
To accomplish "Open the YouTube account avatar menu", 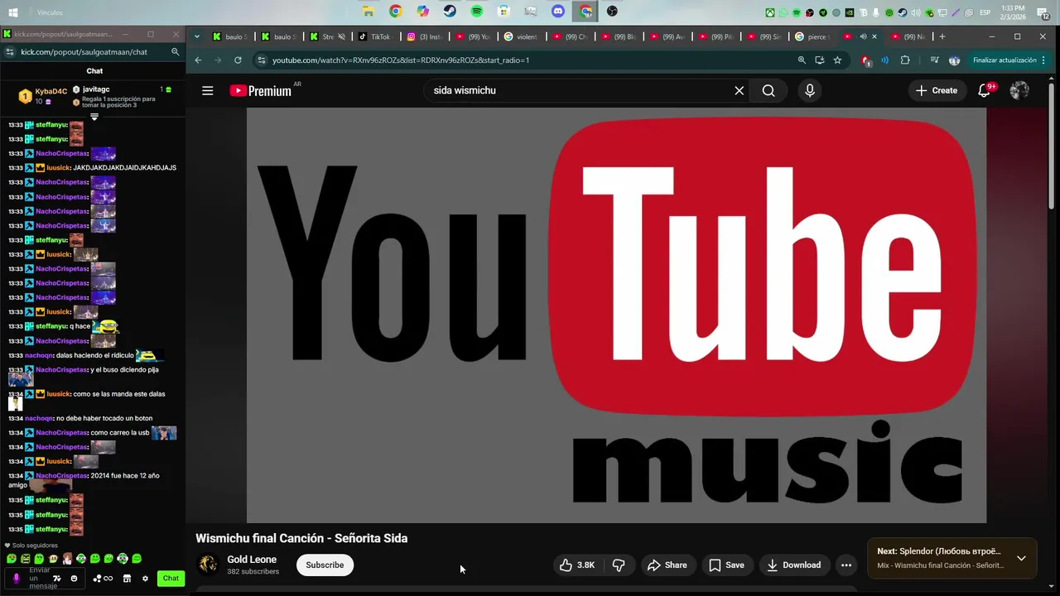I will click(1019, 91).
